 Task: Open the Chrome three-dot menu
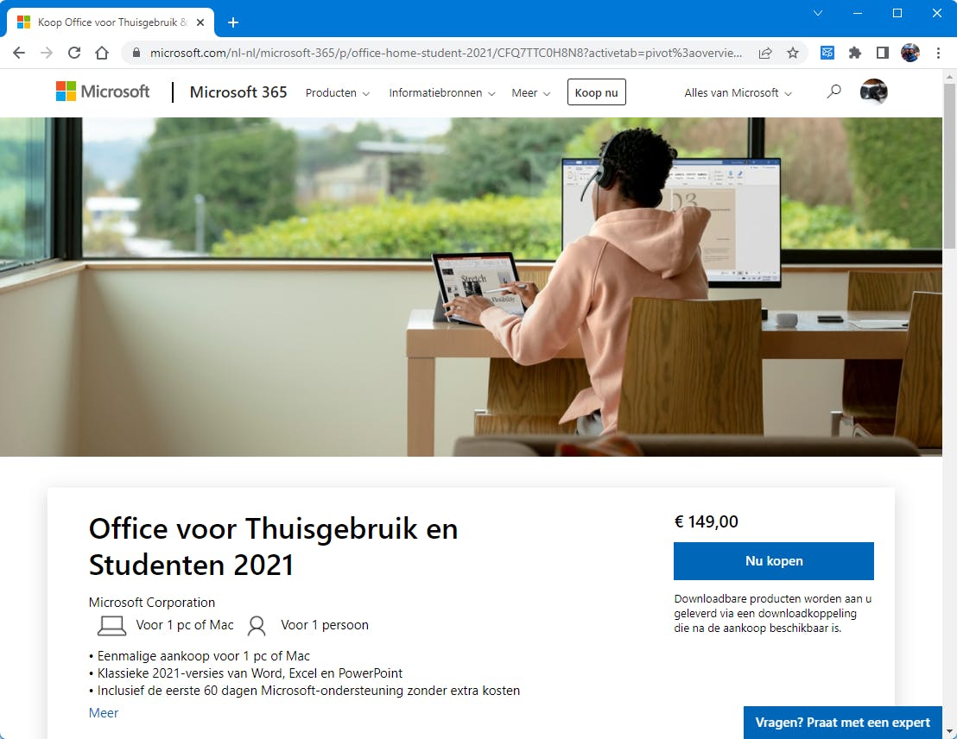(x=939, y=53)
